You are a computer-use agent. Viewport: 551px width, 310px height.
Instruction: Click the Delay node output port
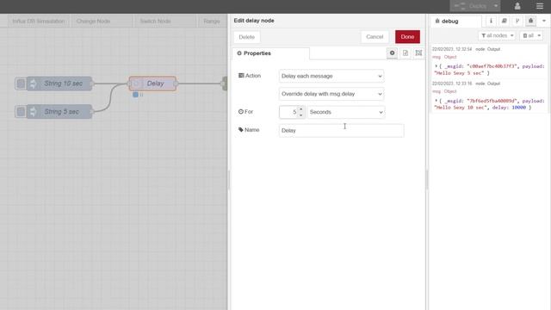176,84
